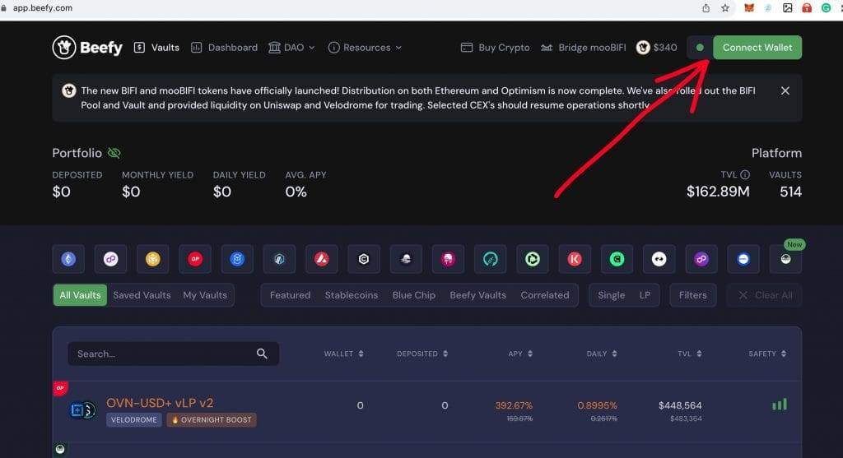Toggle portfolio balance visibility eye icon
The image size is (843, 458).
coord(114,153)
